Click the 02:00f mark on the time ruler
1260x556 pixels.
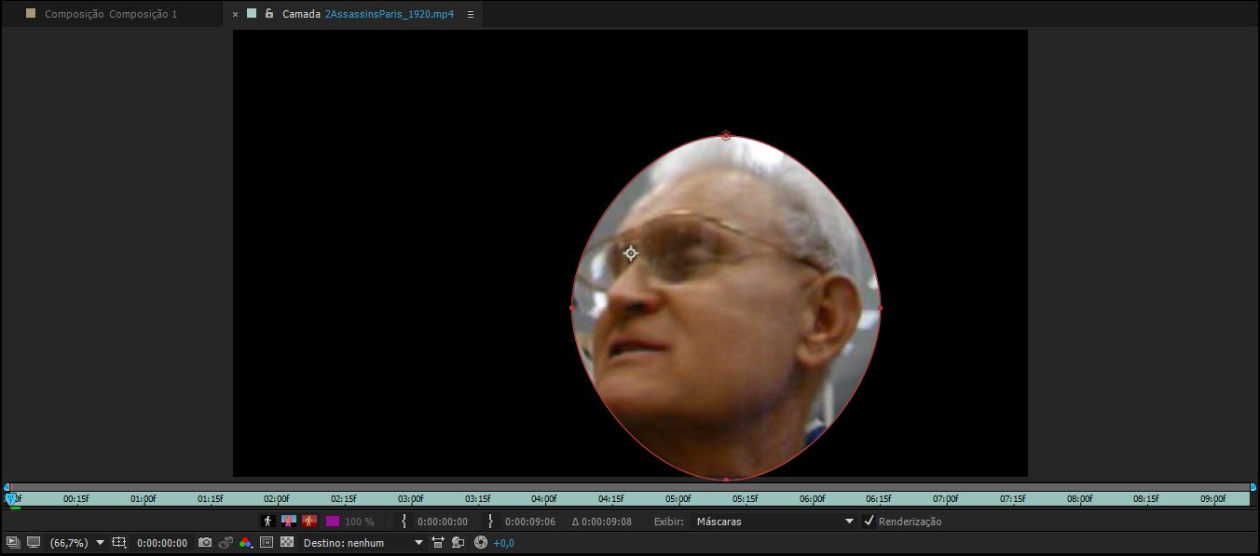coord(277,499)
